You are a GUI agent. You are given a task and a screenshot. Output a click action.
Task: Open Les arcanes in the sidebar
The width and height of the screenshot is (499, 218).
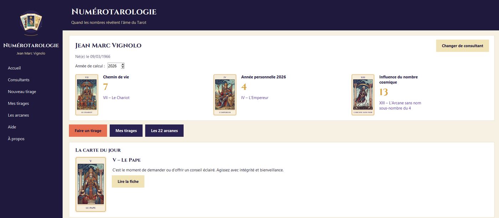(18, 115)
